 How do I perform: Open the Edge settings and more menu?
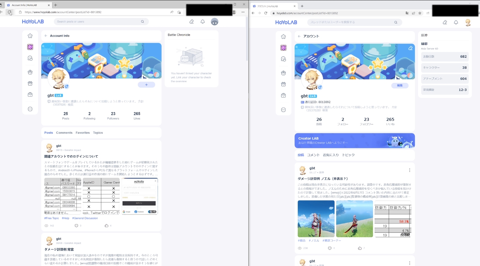pos(243,12)
